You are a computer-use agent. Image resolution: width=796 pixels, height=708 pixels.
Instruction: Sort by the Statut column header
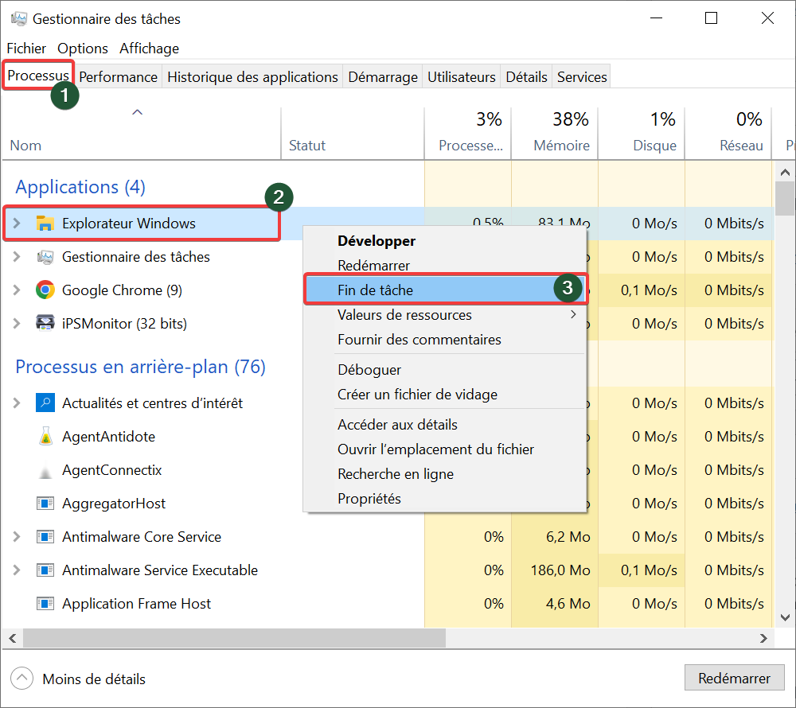353,134
